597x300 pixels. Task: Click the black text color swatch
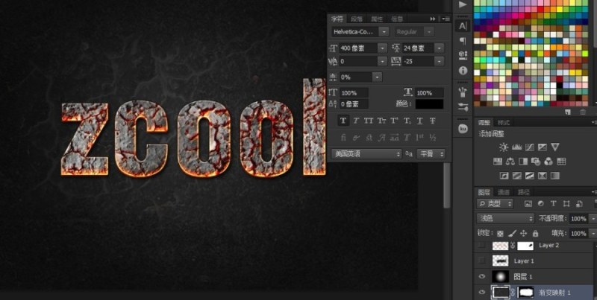(x=430, y=104)
